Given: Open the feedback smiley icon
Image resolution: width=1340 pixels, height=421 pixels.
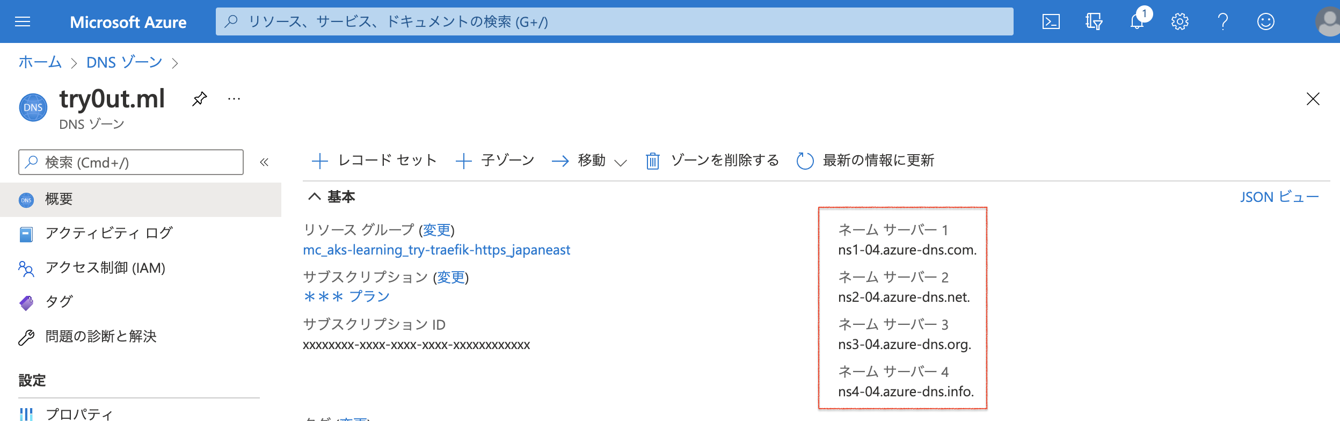Looking at the screenshot, I should pos(1265,21).
